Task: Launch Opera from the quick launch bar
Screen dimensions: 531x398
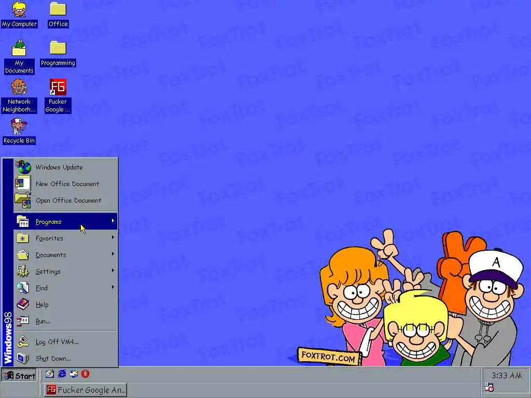Action: [85, 374]
